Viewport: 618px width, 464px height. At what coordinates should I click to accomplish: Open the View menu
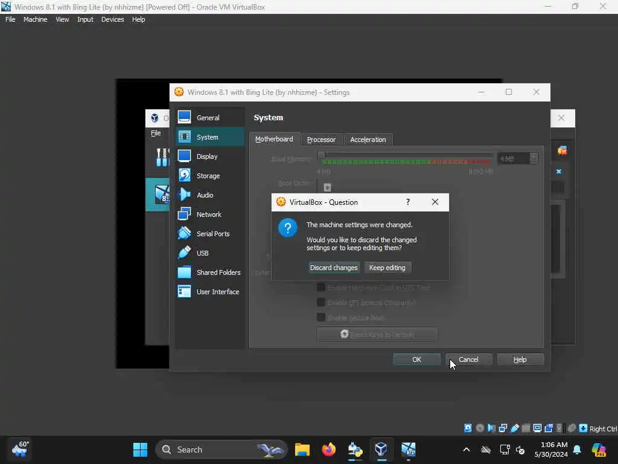pyautogui.click(x=62, y=19)
